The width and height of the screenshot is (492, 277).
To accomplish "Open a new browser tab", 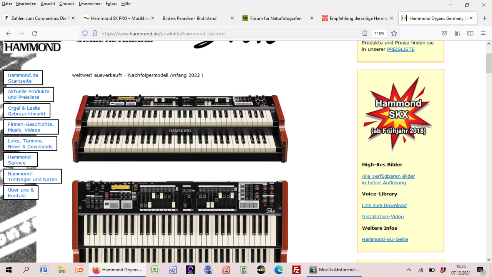I will (485, 18).
